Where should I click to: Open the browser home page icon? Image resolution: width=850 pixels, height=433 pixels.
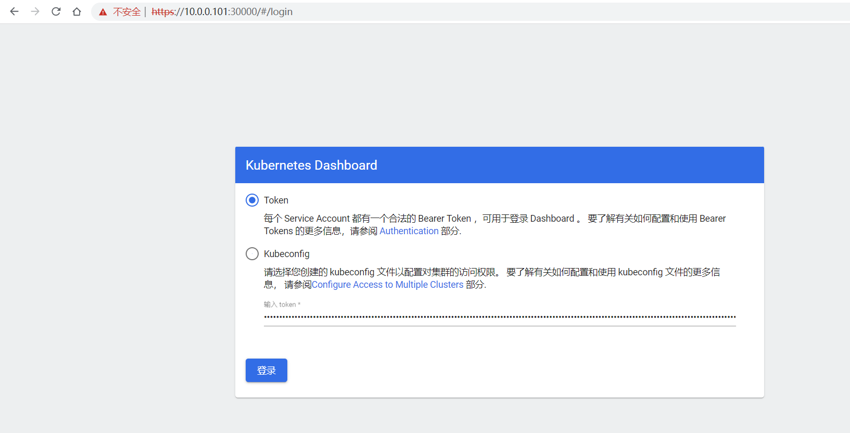pyautogui.click(x=77, y=11)
